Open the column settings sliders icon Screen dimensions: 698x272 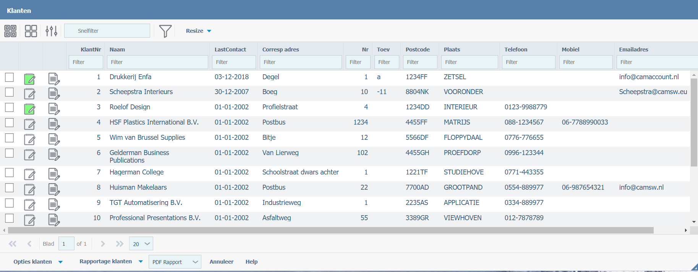click(x=51, y=31)
